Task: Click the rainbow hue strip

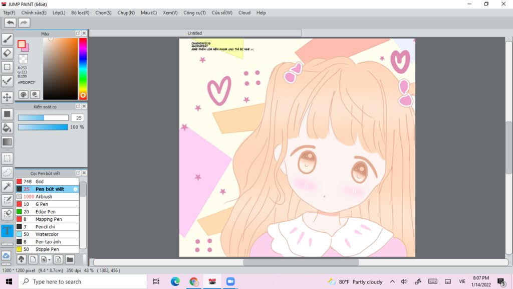Action: pyautogui.click(x=83, y=68)
